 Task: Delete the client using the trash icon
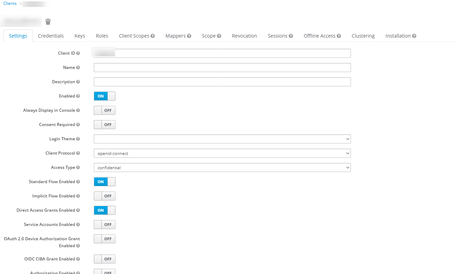click(x=48, y=22)
